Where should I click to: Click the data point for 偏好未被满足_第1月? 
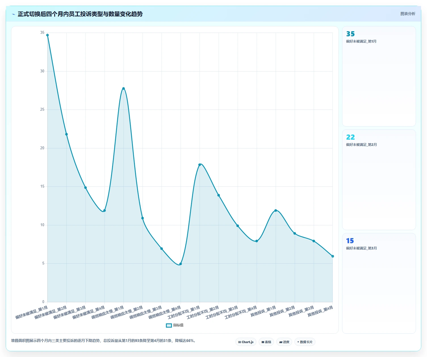[x=47, y=35]
